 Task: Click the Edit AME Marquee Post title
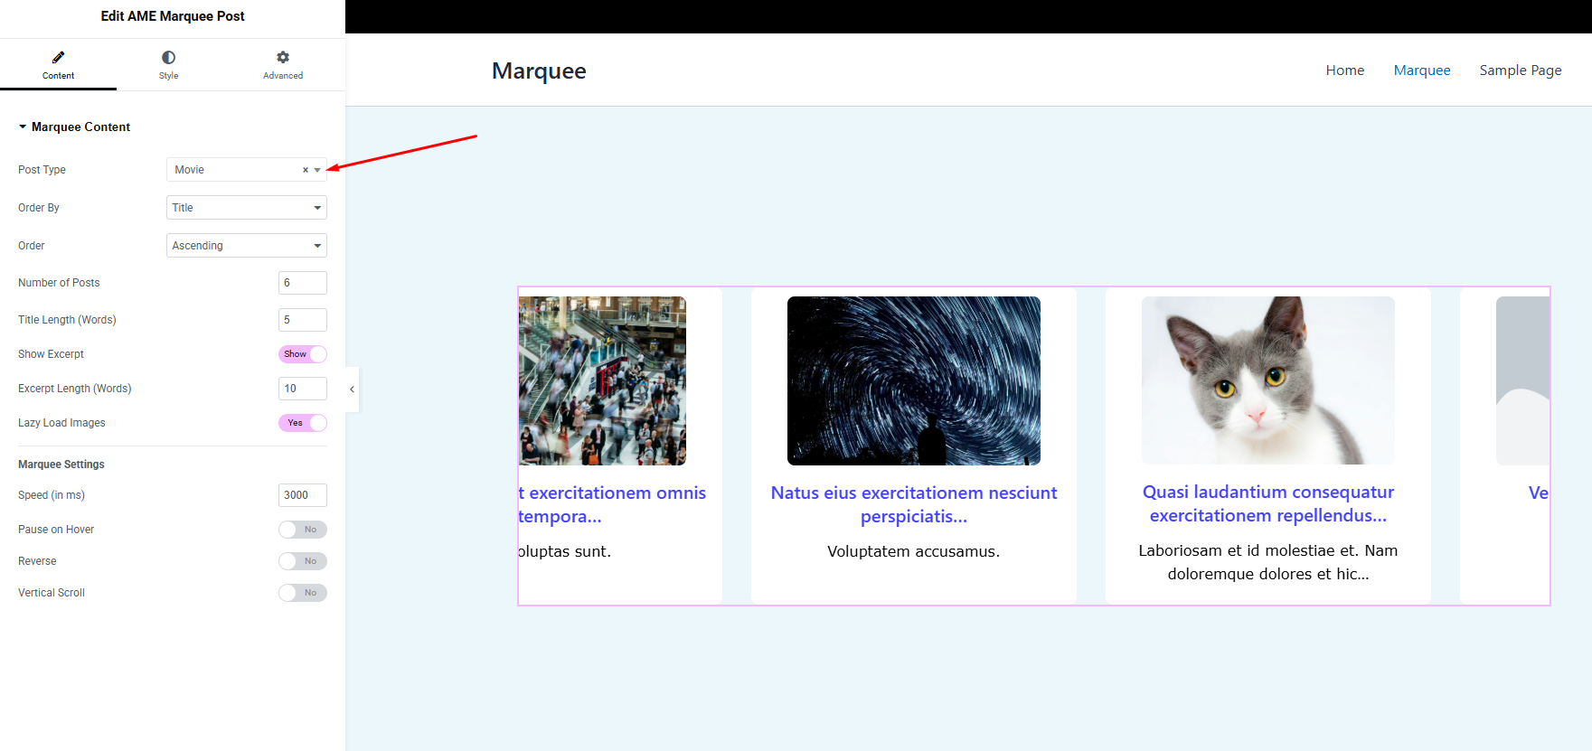pyautogui.click(x=173, y=16)
